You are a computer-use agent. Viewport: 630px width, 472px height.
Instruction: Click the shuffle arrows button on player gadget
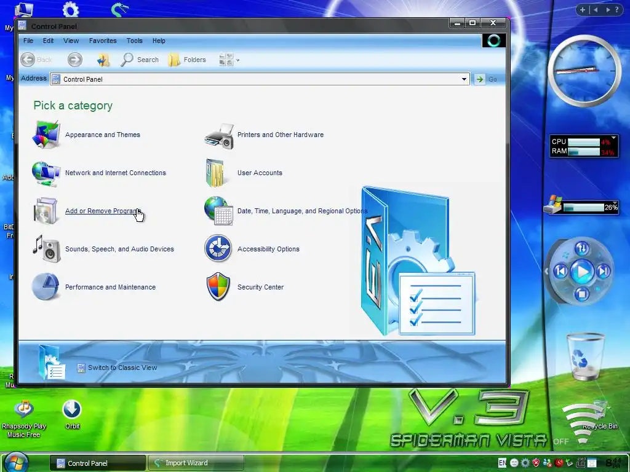tap(582, 248)
